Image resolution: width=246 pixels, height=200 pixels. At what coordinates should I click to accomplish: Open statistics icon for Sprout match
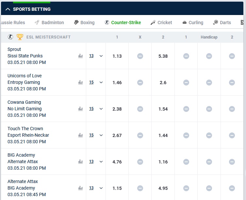(80, 56)
